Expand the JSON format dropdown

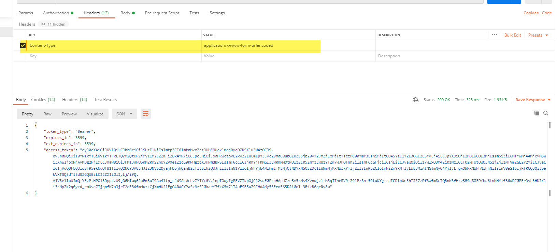(x=124, y=114)
